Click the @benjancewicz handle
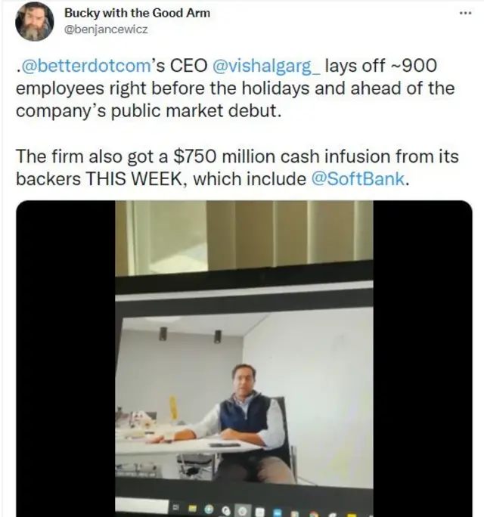The image size is (484, 517). pyautogui.click(x=106, y=29)
